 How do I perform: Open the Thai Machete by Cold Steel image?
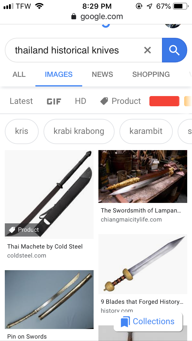[x=49, y=195]
